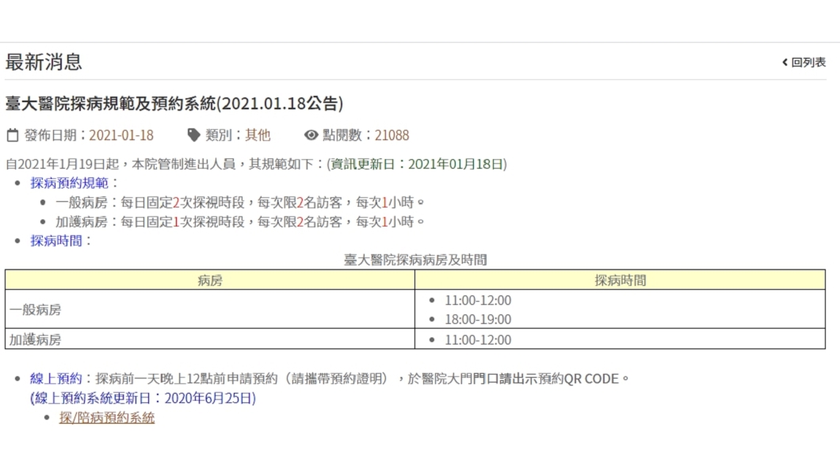
Task: Click the 探病時間 table header
Action: (620, 280)
